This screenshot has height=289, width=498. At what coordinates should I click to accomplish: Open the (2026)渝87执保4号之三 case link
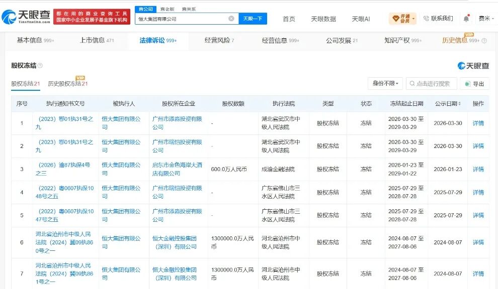63,169
